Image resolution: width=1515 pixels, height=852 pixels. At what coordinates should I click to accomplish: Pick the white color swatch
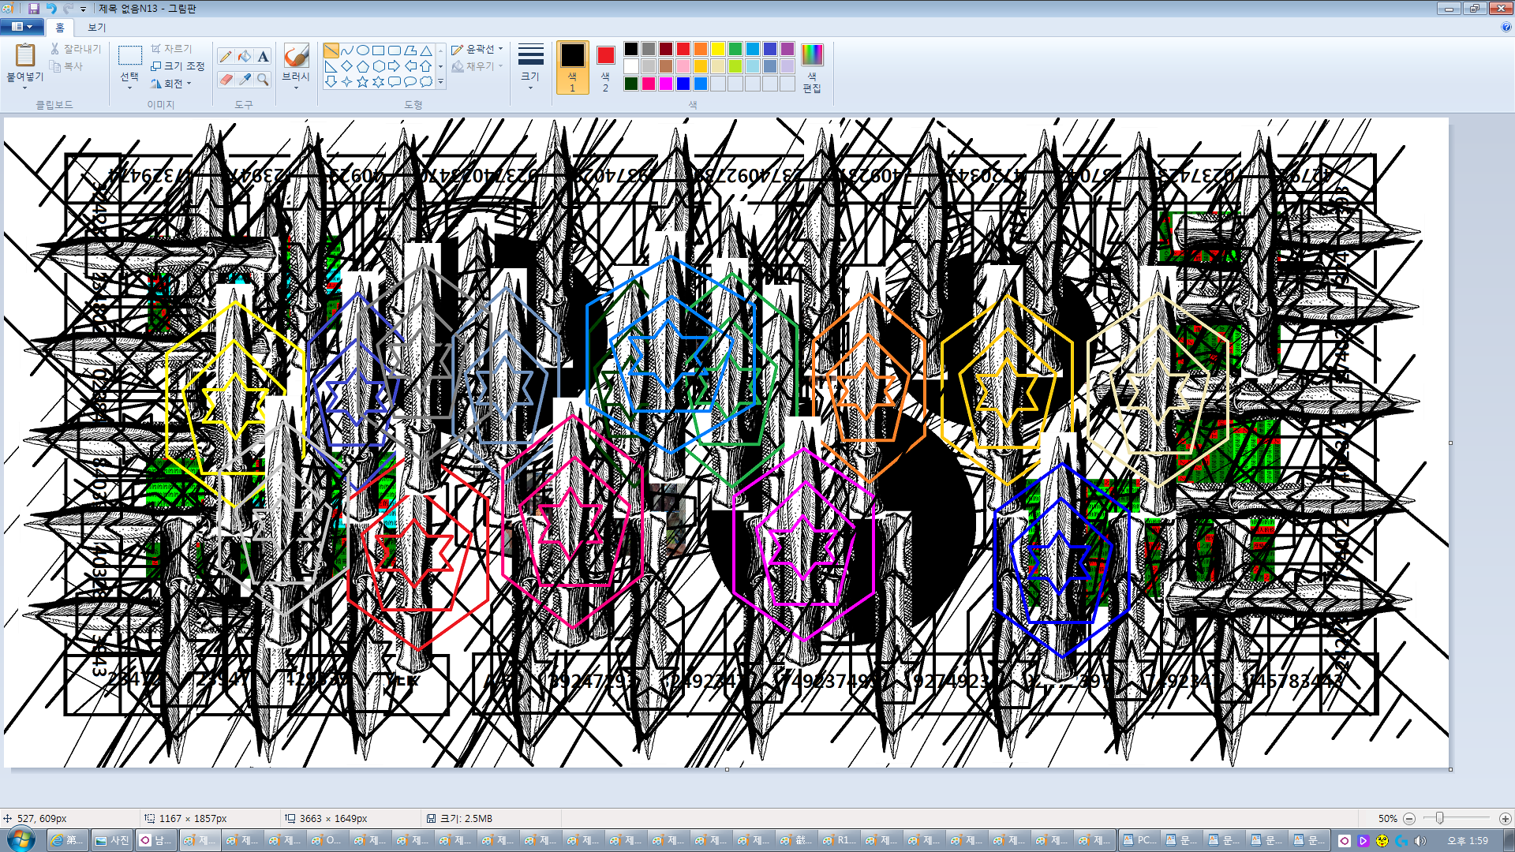pos(631,66)
